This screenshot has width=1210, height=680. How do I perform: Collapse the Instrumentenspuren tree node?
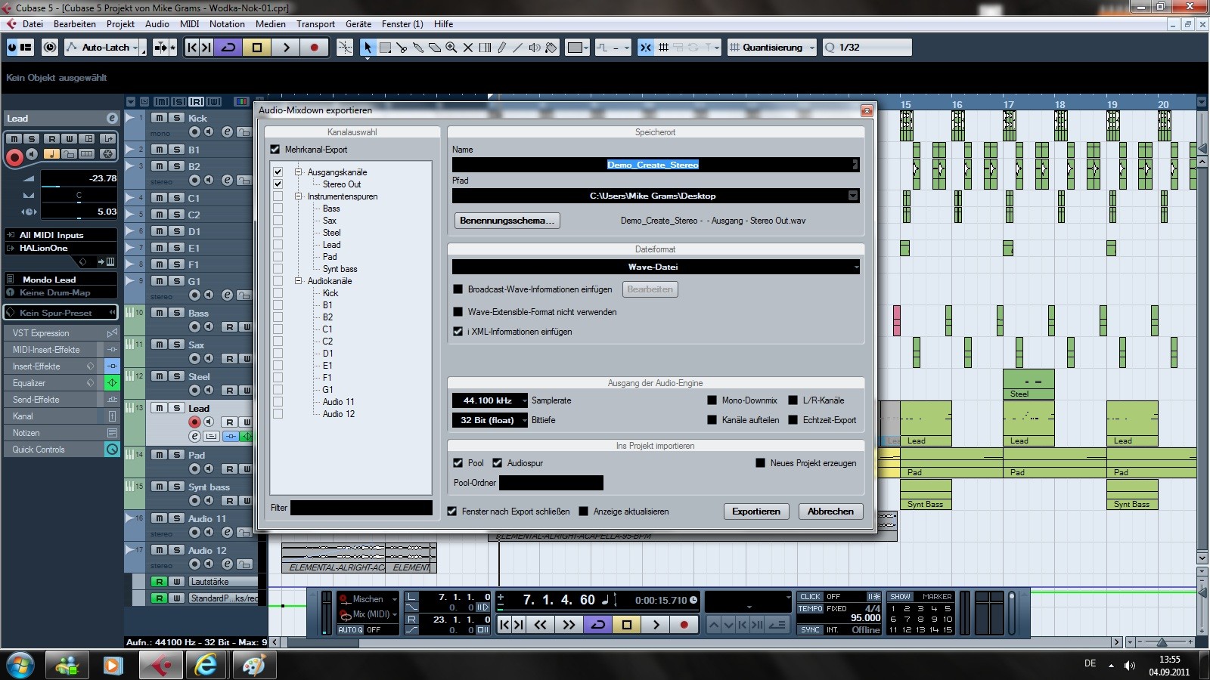(x=298, y=196)
